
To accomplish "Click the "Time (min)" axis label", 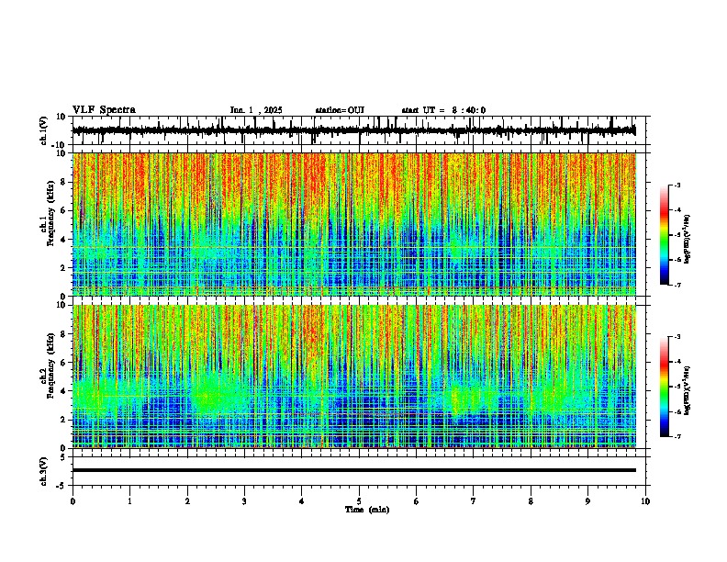I will 367,510.
